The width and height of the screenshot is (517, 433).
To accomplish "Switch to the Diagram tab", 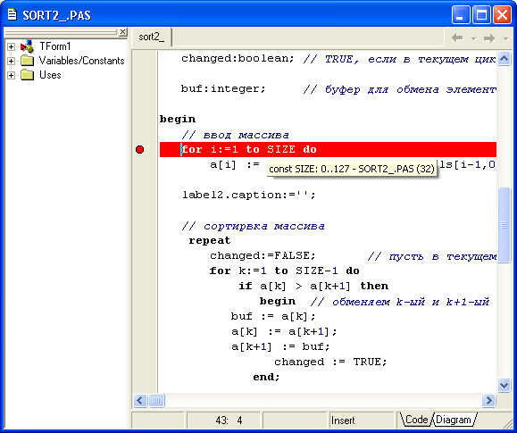I will pyautogui.click(x=454, y=420).
